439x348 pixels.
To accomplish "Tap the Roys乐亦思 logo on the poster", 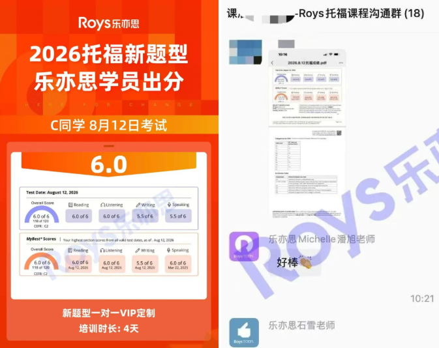I will coord(109,23).
